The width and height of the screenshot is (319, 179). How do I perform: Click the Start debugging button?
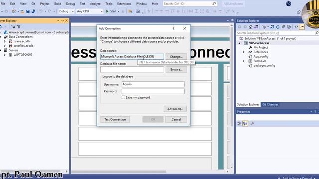(111, 11)
